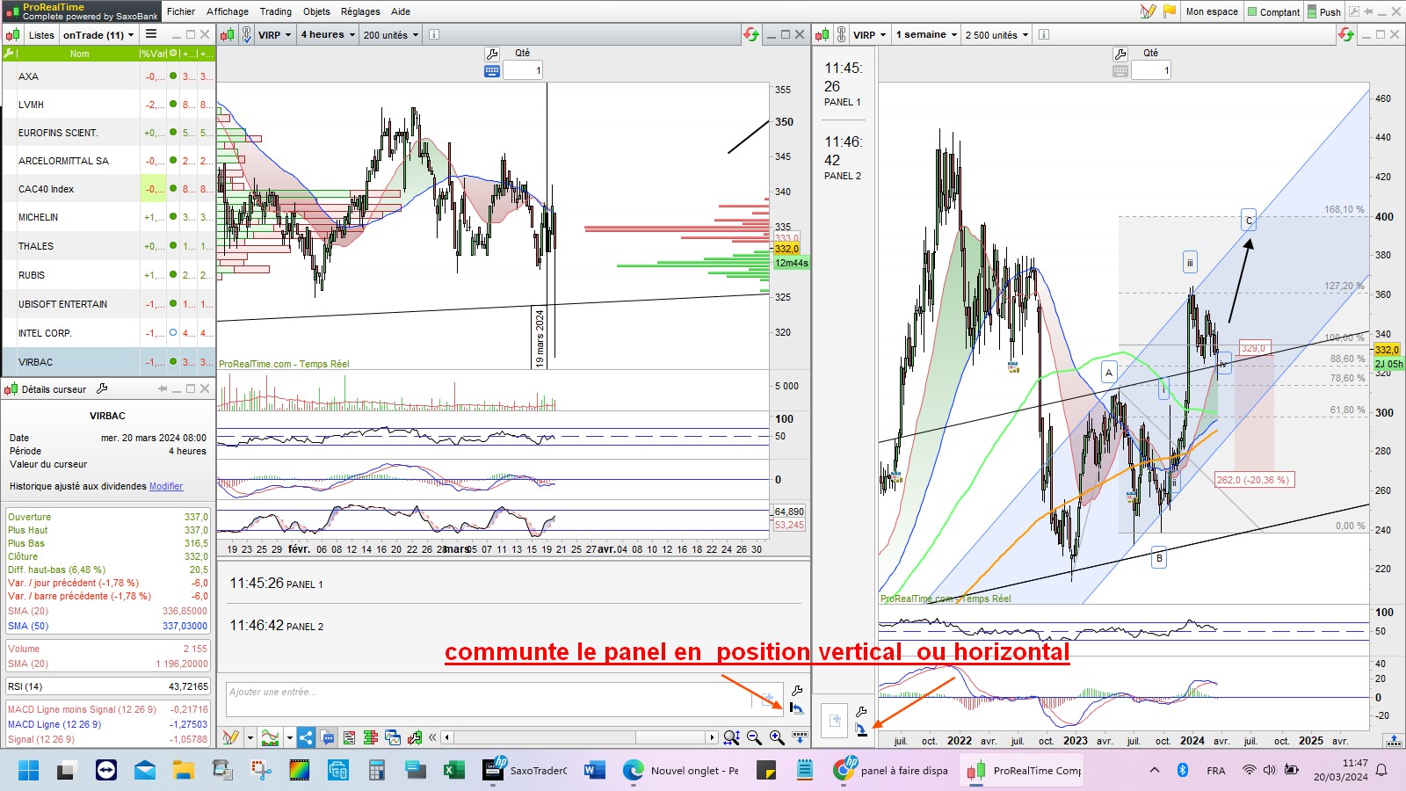Open the VIRP ticker dropdown on 4 heures chart
The width and height of the screenshot is (1406, 791).
274,35
